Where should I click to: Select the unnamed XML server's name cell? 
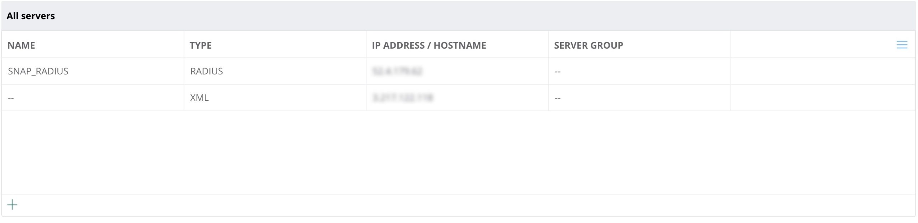(11, 98)
